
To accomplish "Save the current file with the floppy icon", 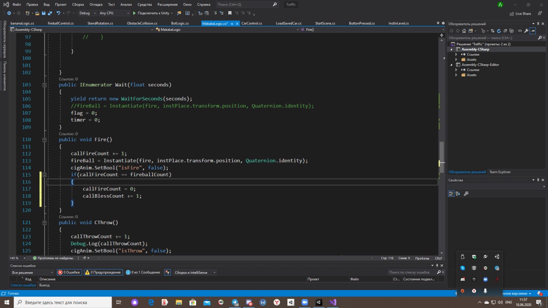I will coord(43,13).
